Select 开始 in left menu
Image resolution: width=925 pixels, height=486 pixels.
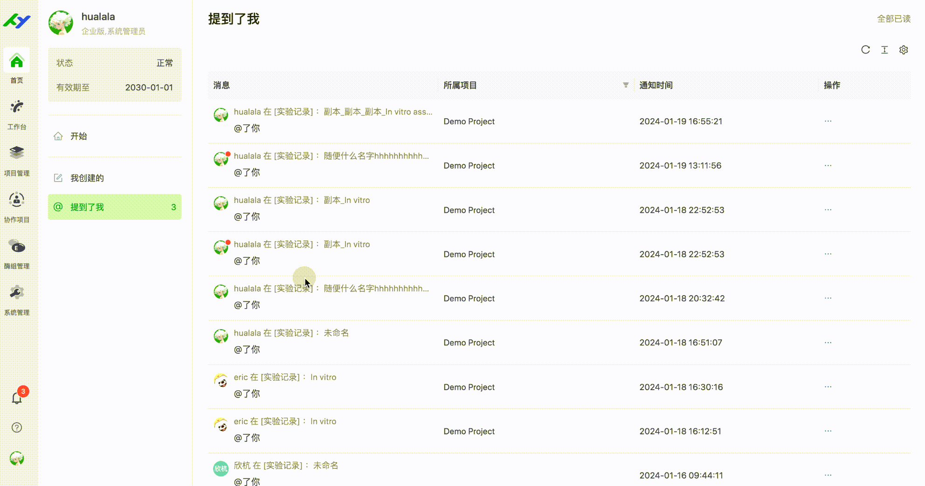78,136
